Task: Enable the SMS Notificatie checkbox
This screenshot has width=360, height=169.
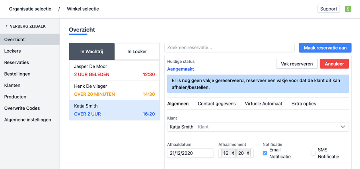Action: coord(313,153)
